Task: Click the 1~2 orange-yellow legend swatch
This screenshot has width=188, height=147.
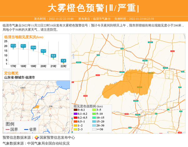Action: pyautogui.click(x=76, y=125)
